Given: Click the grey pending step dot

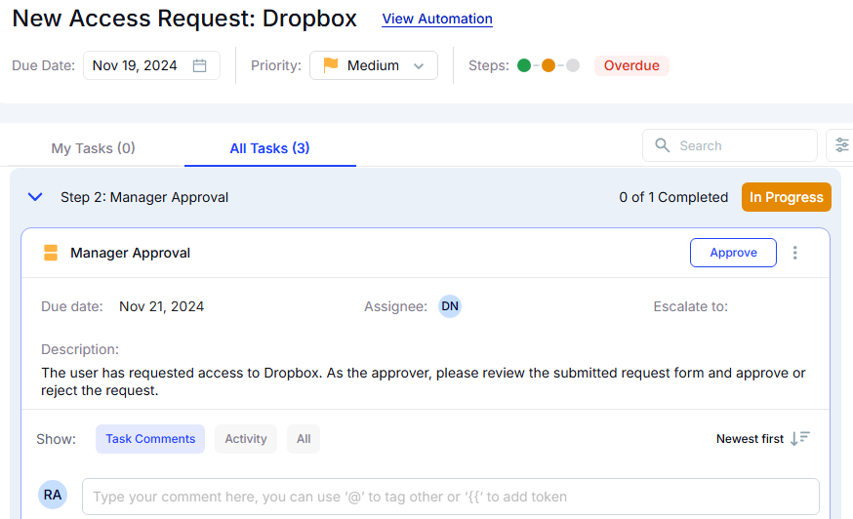Looking at the screenshot, I should pyautogui.click(x=573, y=65).
